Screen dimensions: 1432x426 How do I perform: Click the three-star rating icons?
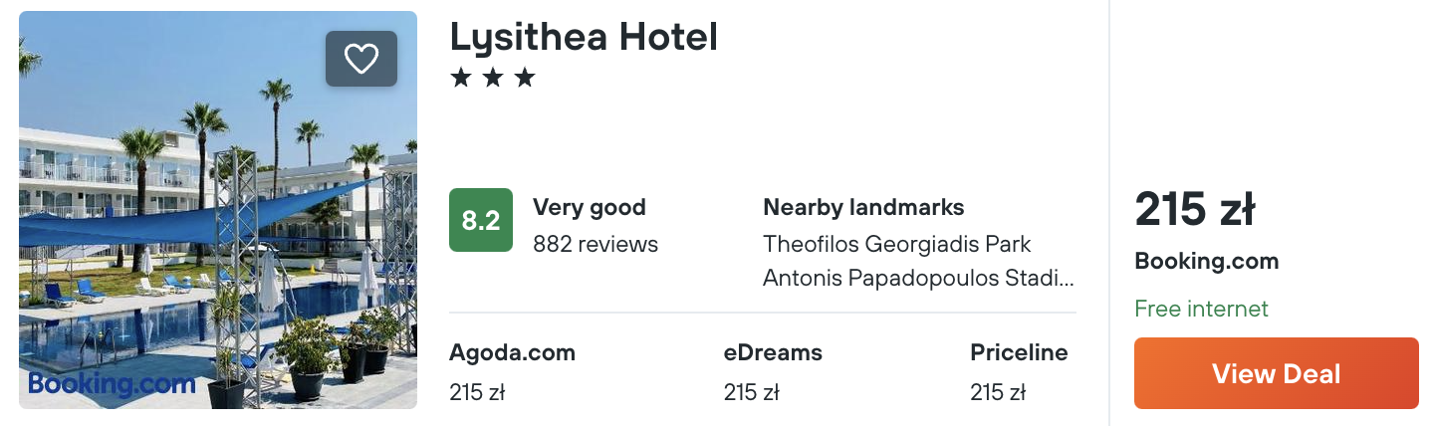(x=493, y=78)
